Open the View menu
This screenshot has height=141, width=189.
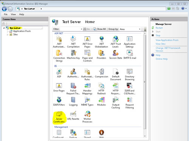point(13,14)
